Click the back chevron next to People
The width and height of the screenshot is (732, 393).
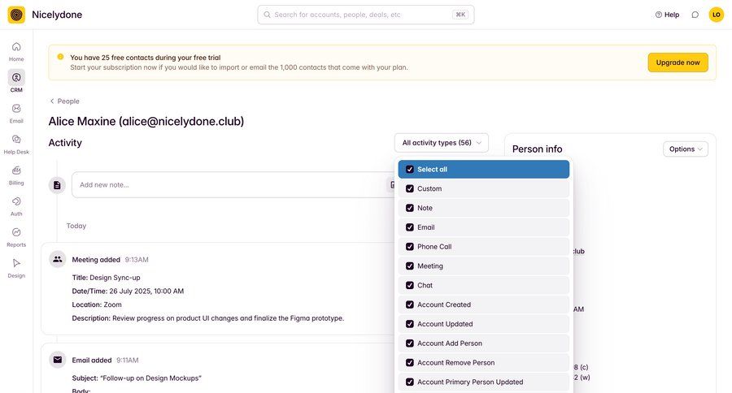pos(52,101)
